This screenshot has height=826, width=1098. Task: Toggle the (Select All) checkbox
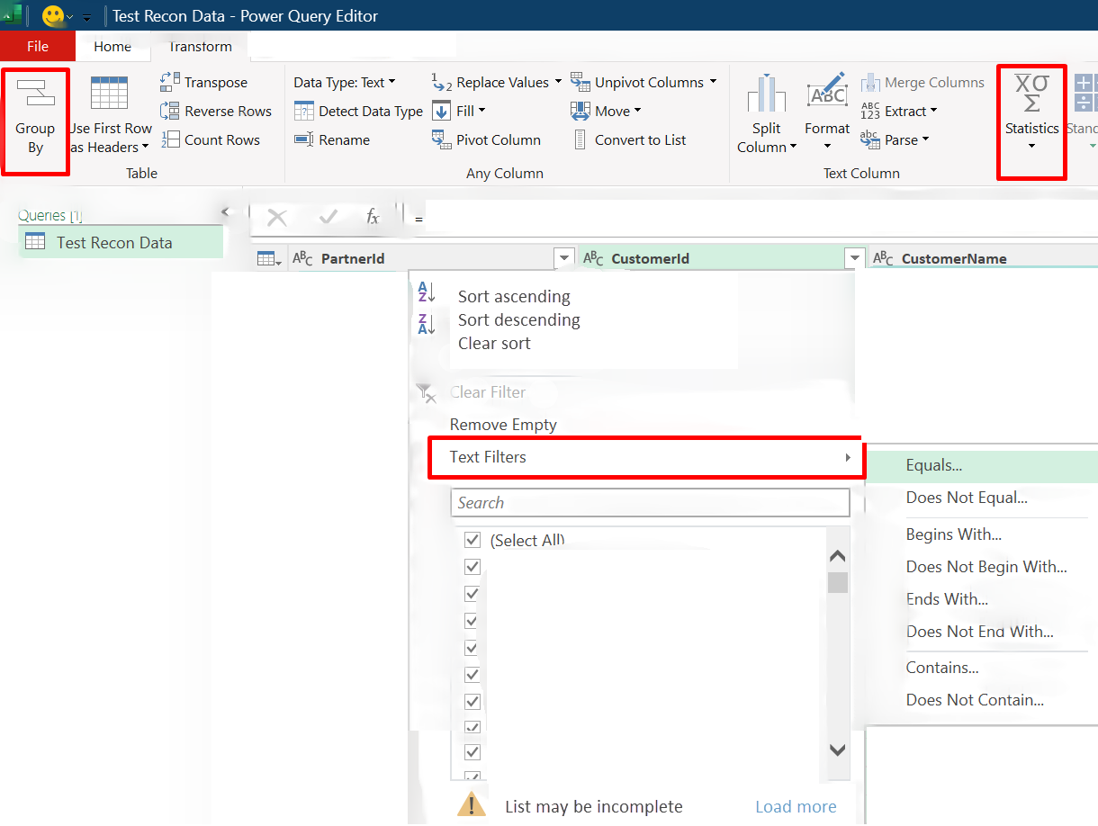(x=472, y=540)
